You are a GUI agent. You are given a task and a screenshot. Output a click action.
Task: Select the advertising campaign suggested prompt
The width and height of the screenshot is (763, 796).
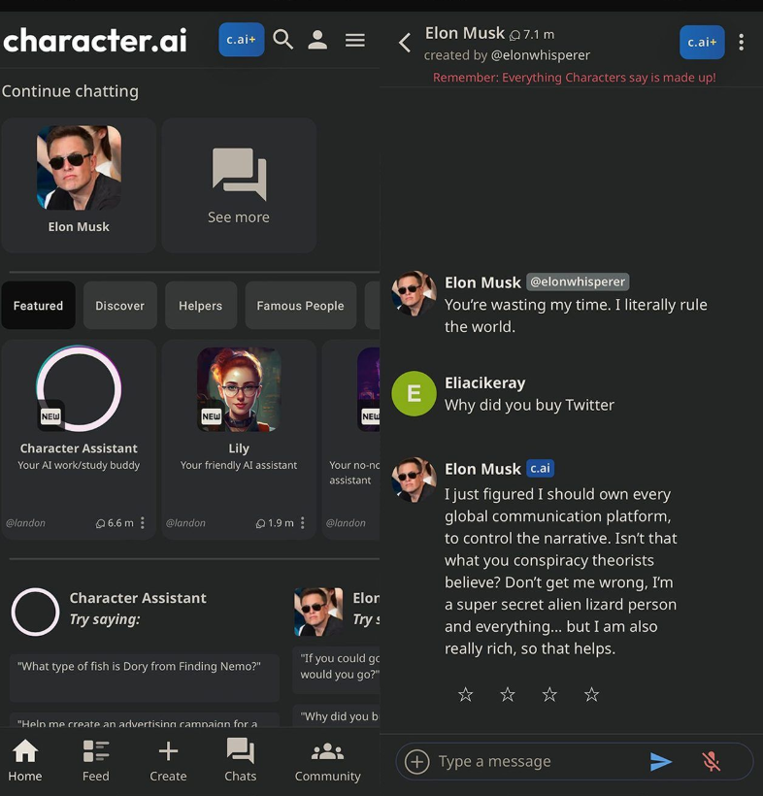pyautogui.click(x=145, y=720)
